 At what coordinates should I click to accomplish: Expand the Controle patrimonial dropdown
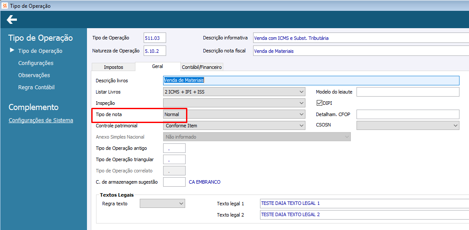pyautogui.click(x=234, y=126)
